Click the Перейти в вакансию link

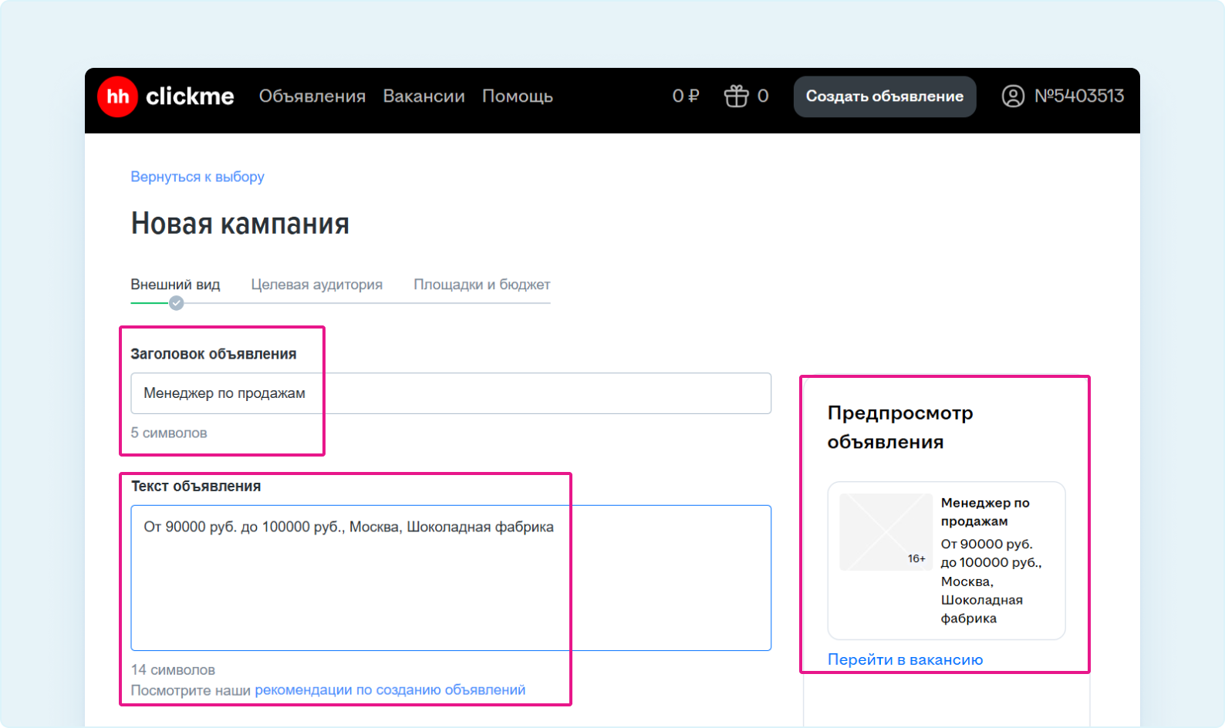[906, 659]
